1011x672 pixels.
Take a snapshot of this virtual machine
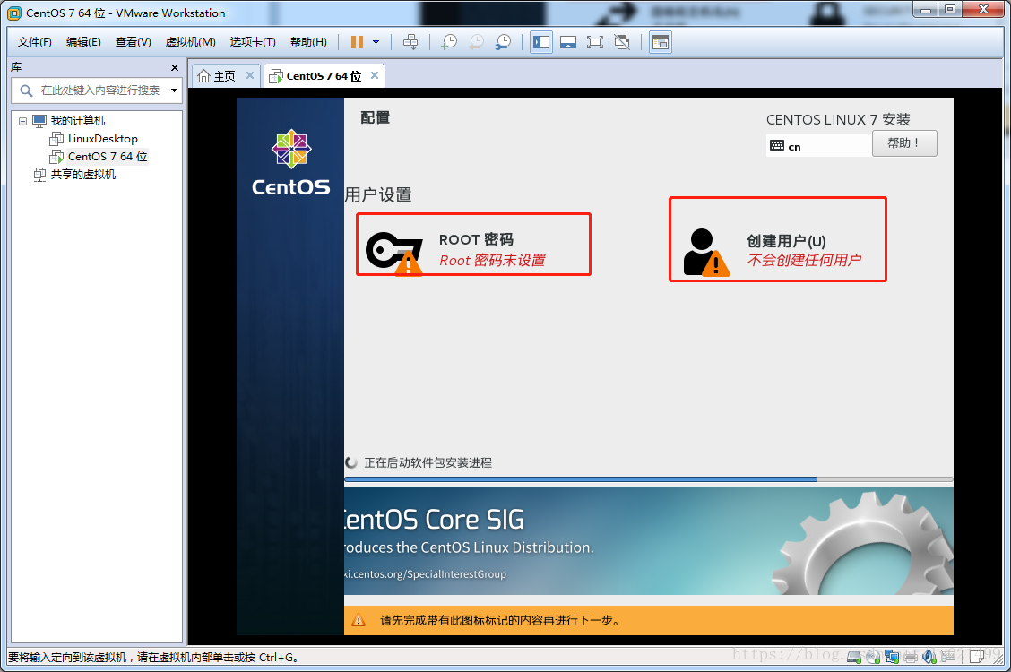(449, 42)
